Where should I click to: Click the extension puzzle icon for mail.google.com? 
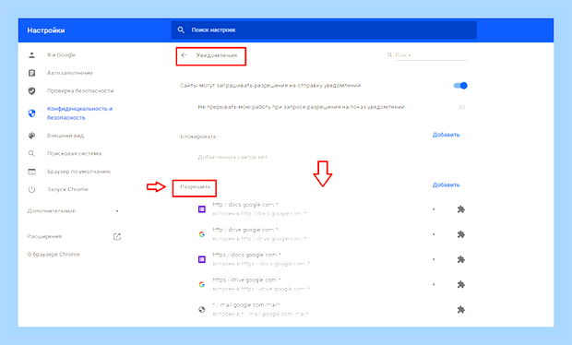[461, 310]
